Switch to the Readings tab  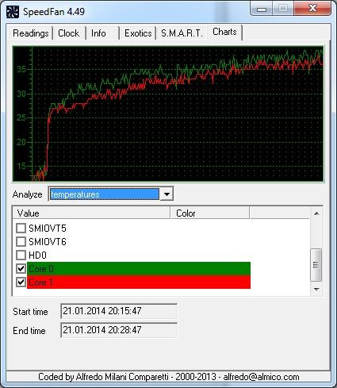coord(31,33)
